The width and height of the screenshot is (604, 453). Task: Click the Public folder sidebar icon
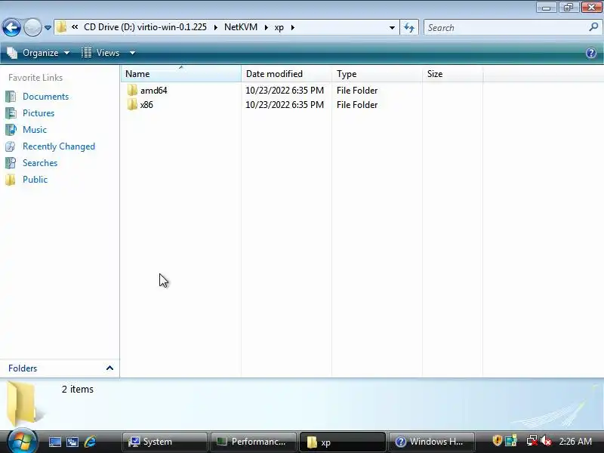(x=11, y=180)
